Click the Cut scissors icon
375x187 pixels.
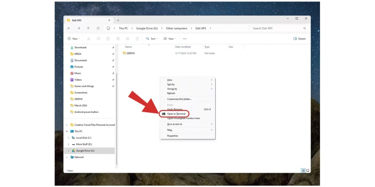pos(89,39)
